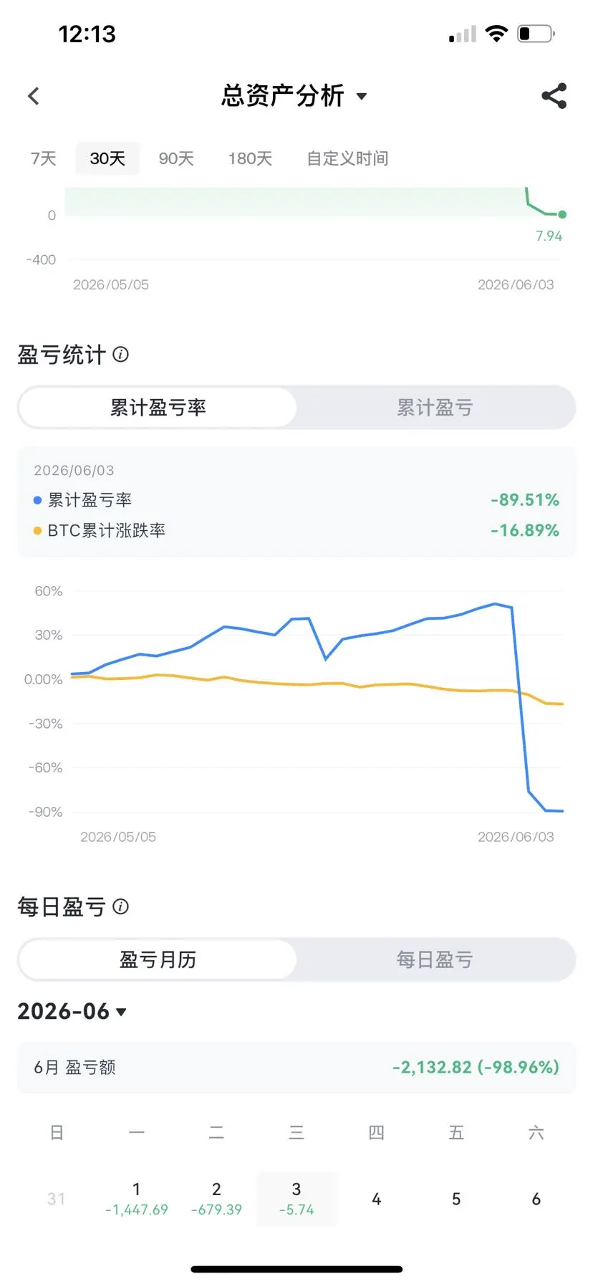Tap the yellow BTC累计涨跌率 legend dot
The width and height of the screenshot is (593, 1284).
pos(38,531)
